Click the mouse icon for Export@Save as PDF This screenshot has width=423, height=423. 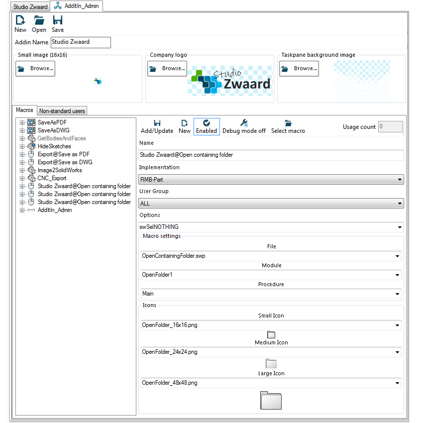[x=31, y=154]
